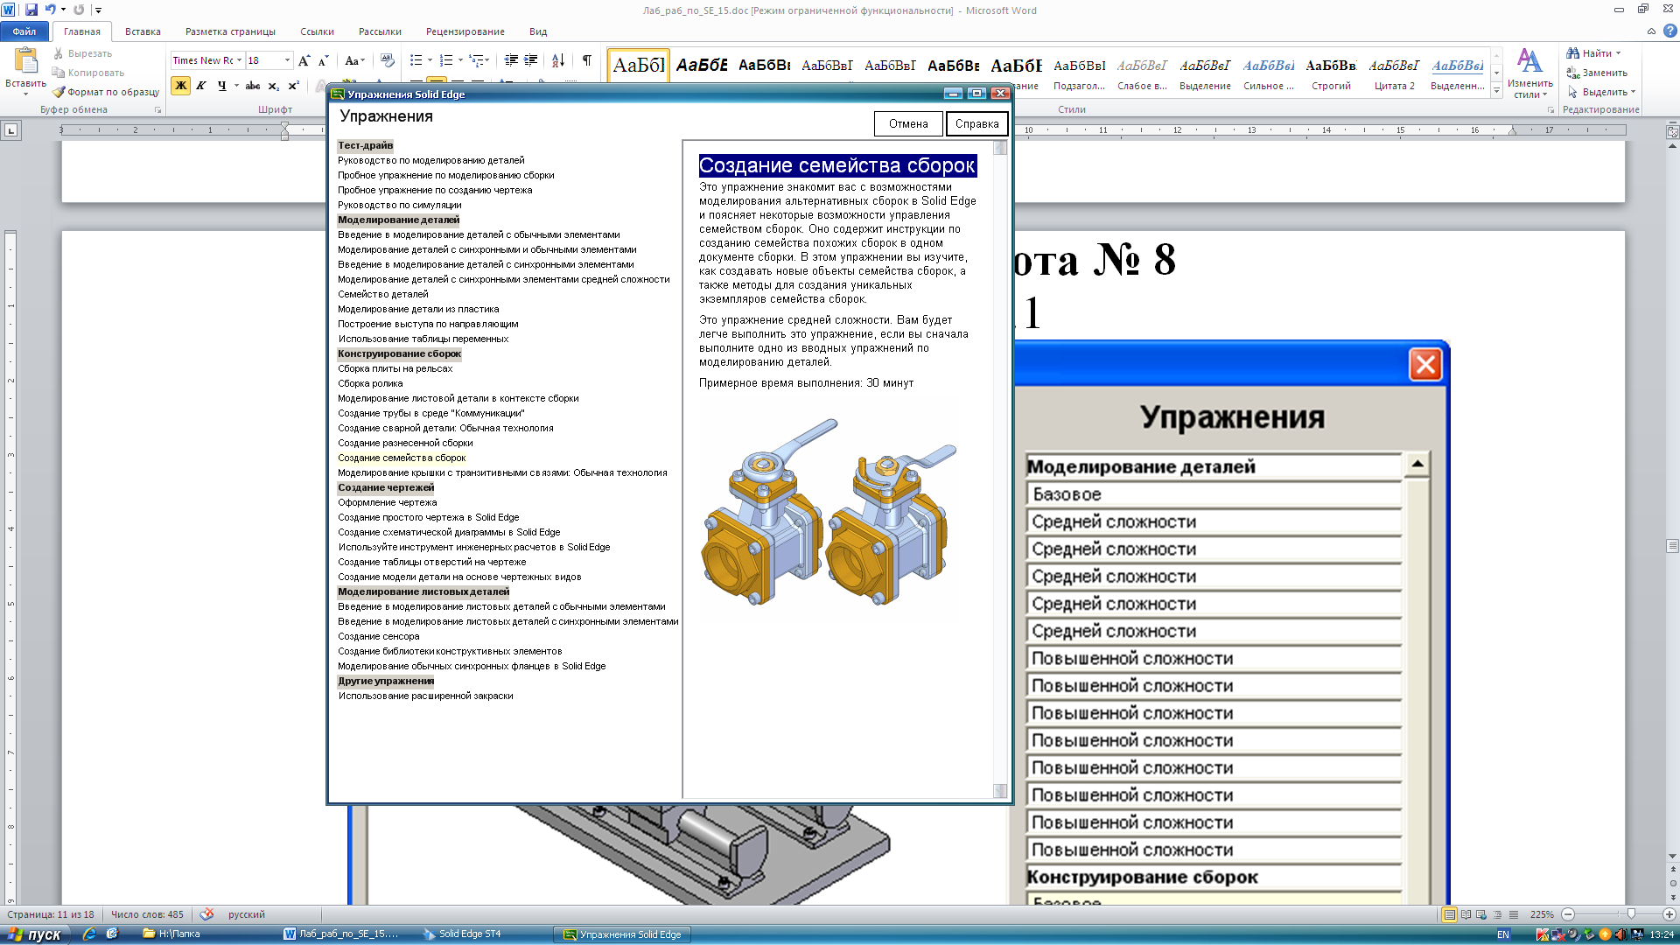Screen dimensions: 1680x945
Task: Switch to Web Layout view icon
Action: coord(1481,914)
